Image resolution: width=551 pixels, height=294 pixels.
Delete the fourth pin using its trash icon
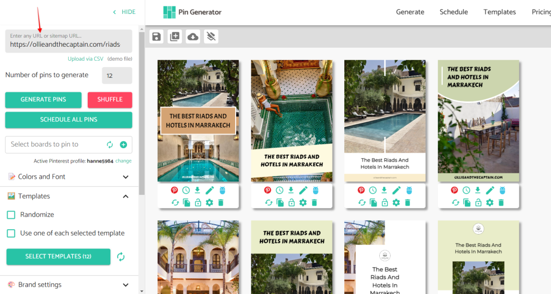(x=501, y=202)
